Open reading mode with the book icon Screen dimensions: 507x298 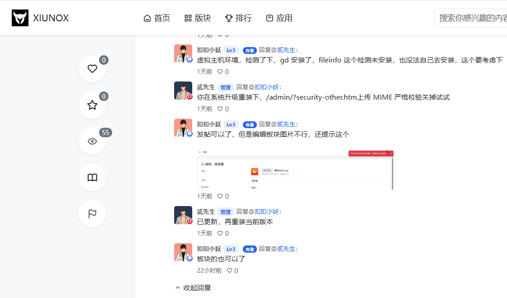pos(92,178)
